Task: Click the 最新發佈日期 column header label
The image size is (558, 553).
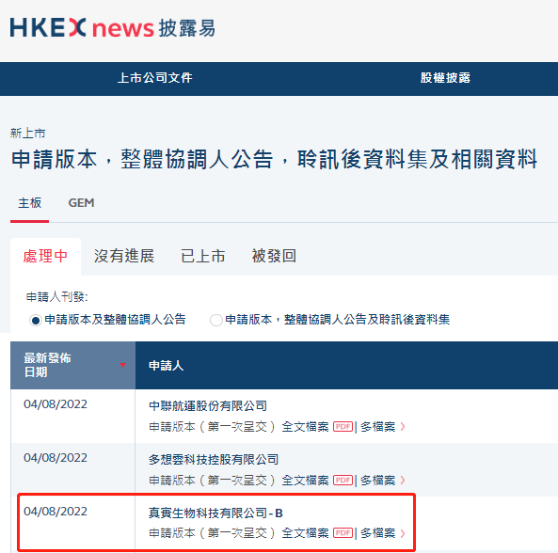Action: pos(47,365)
